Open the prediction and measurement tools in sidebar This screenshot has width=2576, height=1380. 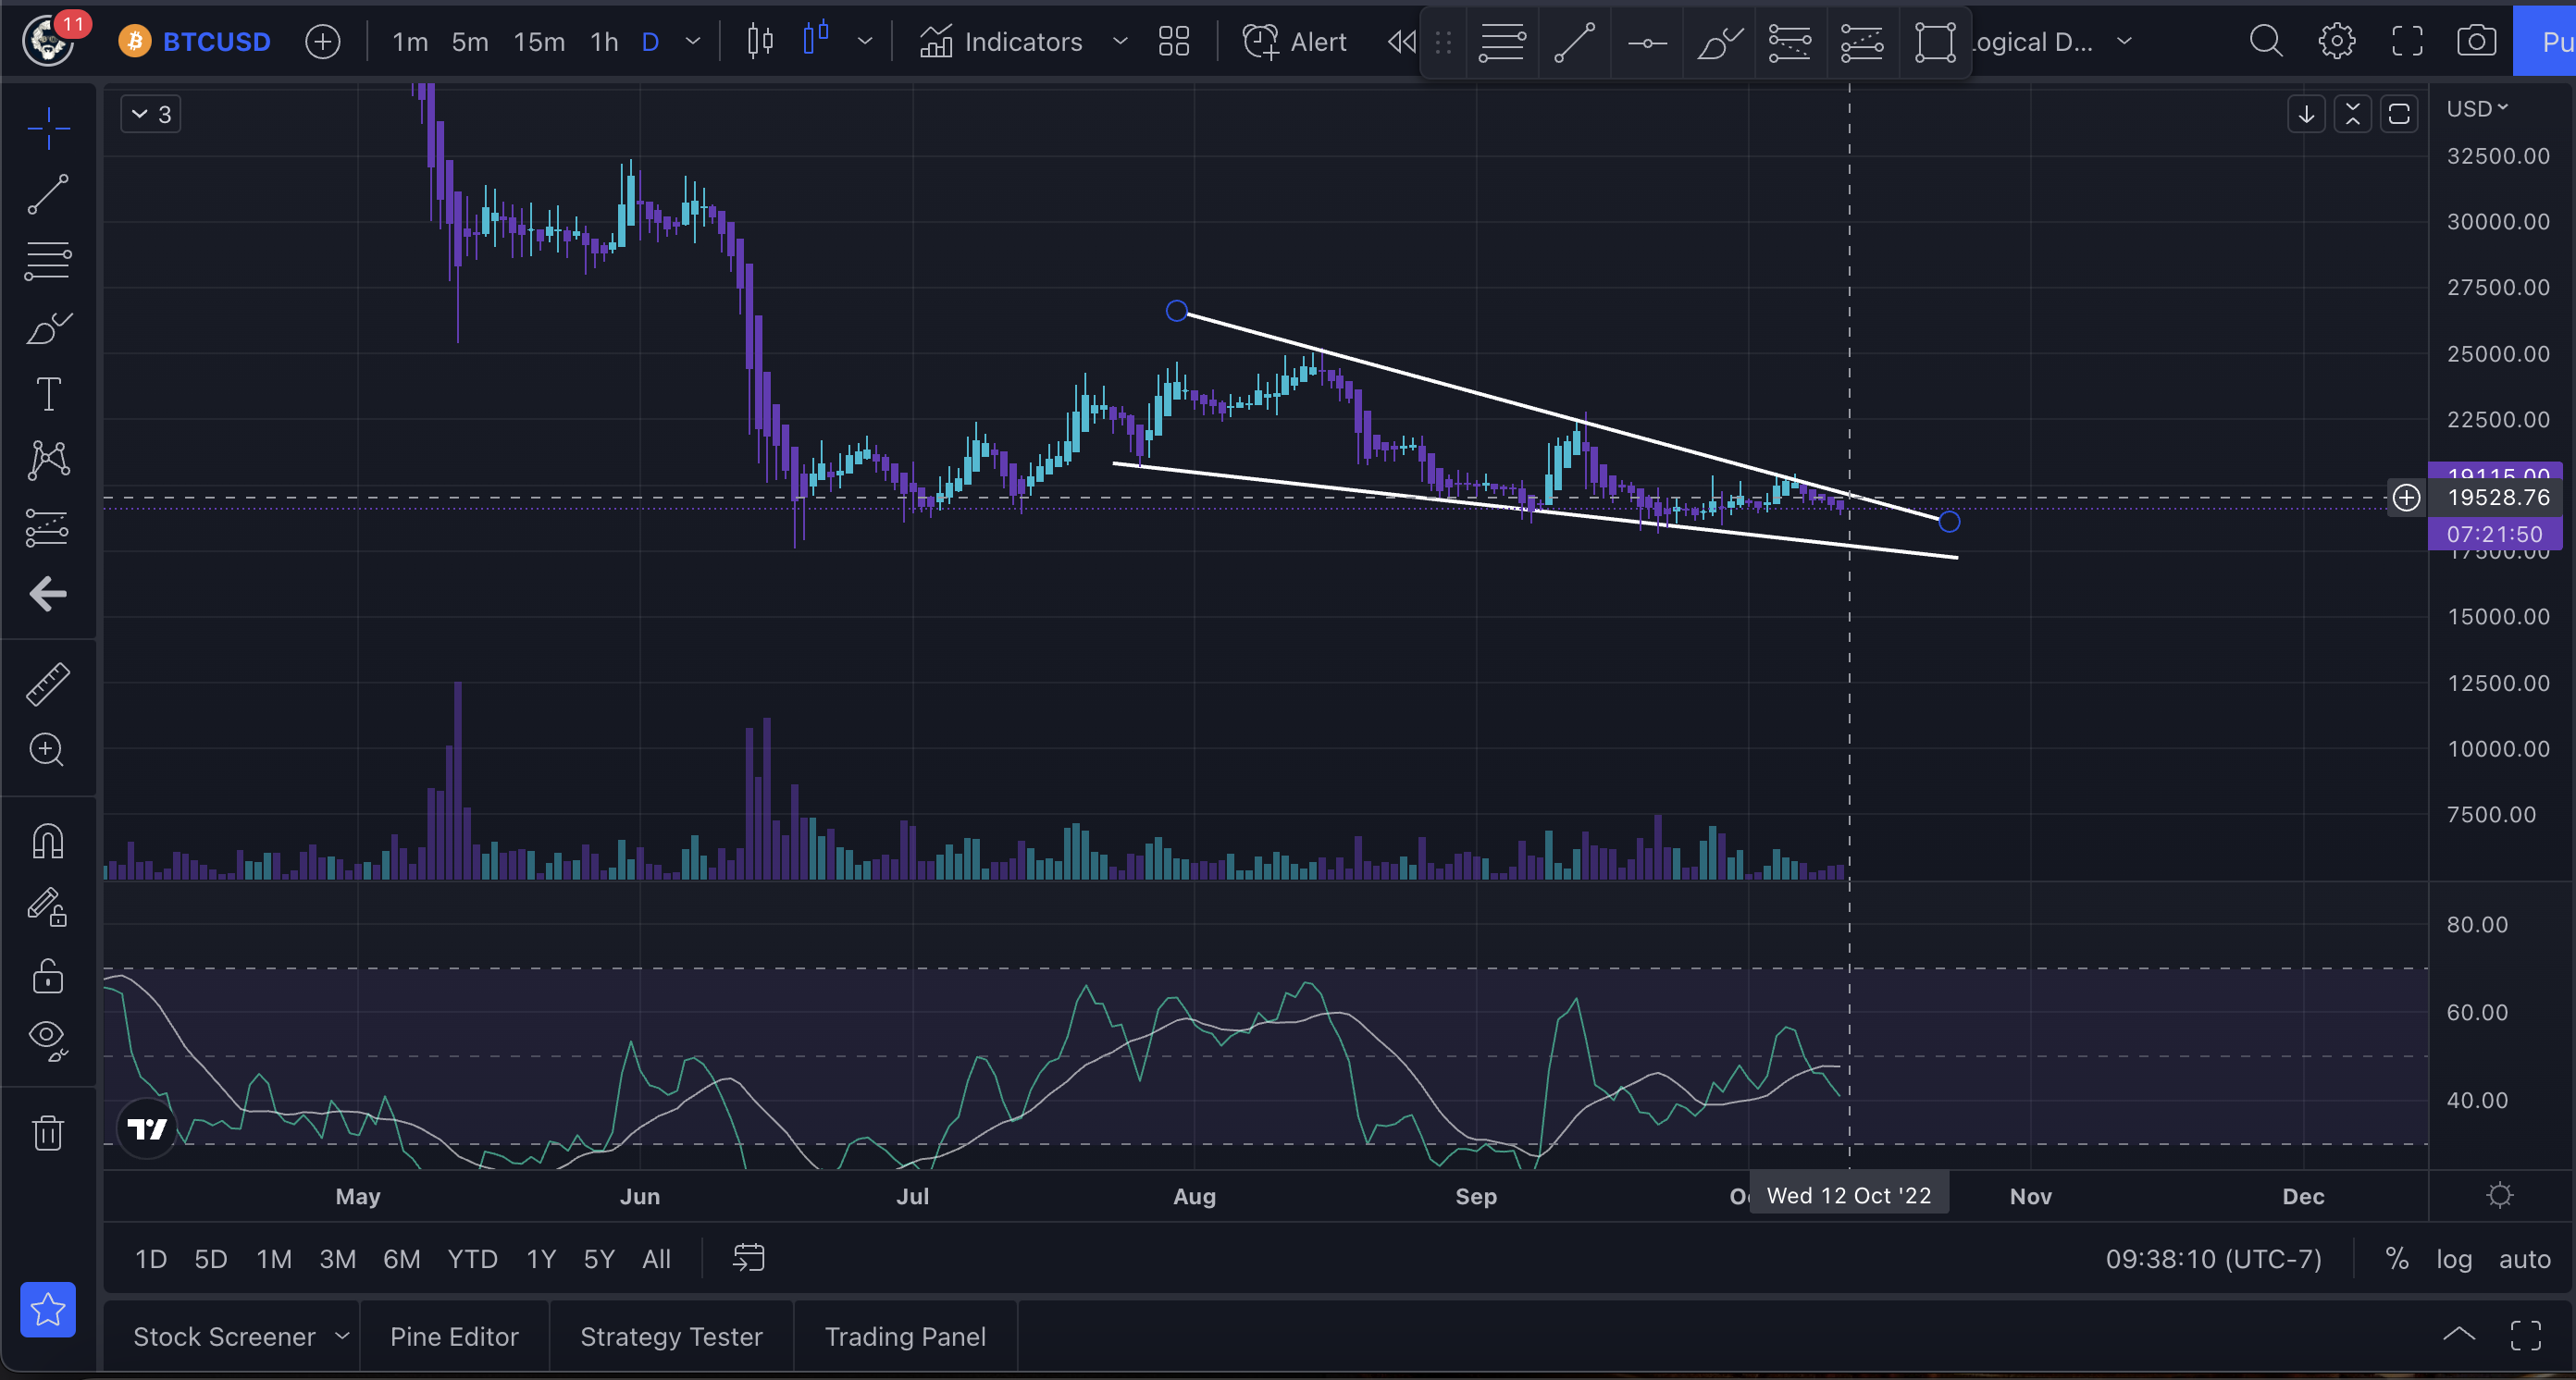[x=48, y=526]
